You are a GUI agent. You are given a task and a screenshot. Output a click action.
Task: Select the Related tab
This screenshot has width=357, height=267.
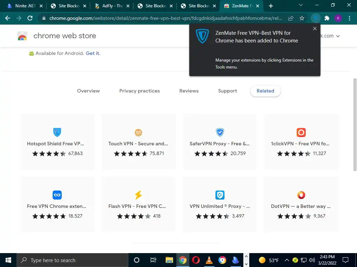265,91
